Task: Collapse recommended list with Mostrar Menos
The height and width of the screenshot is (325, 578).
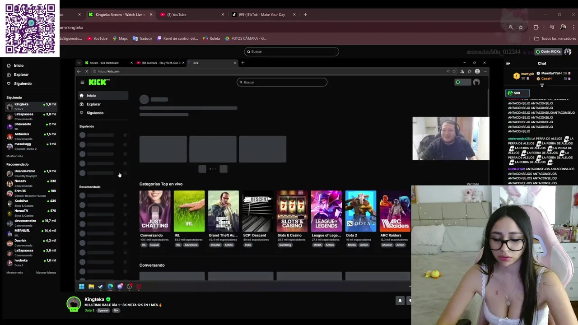Action: tap(46, 273)
